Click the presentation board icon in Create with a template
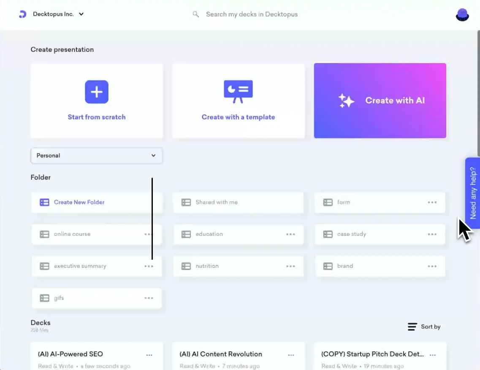480x370 pixels. (238, 90)
